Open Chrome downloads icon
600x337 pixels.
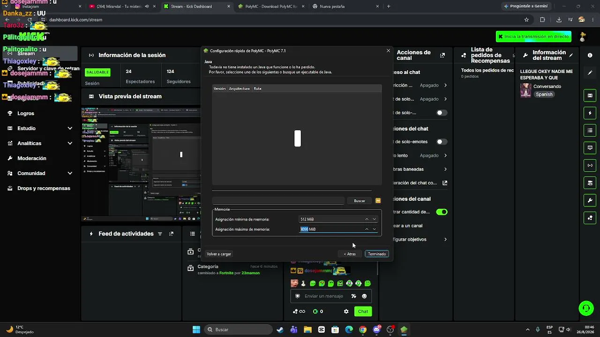pos(559,20)
